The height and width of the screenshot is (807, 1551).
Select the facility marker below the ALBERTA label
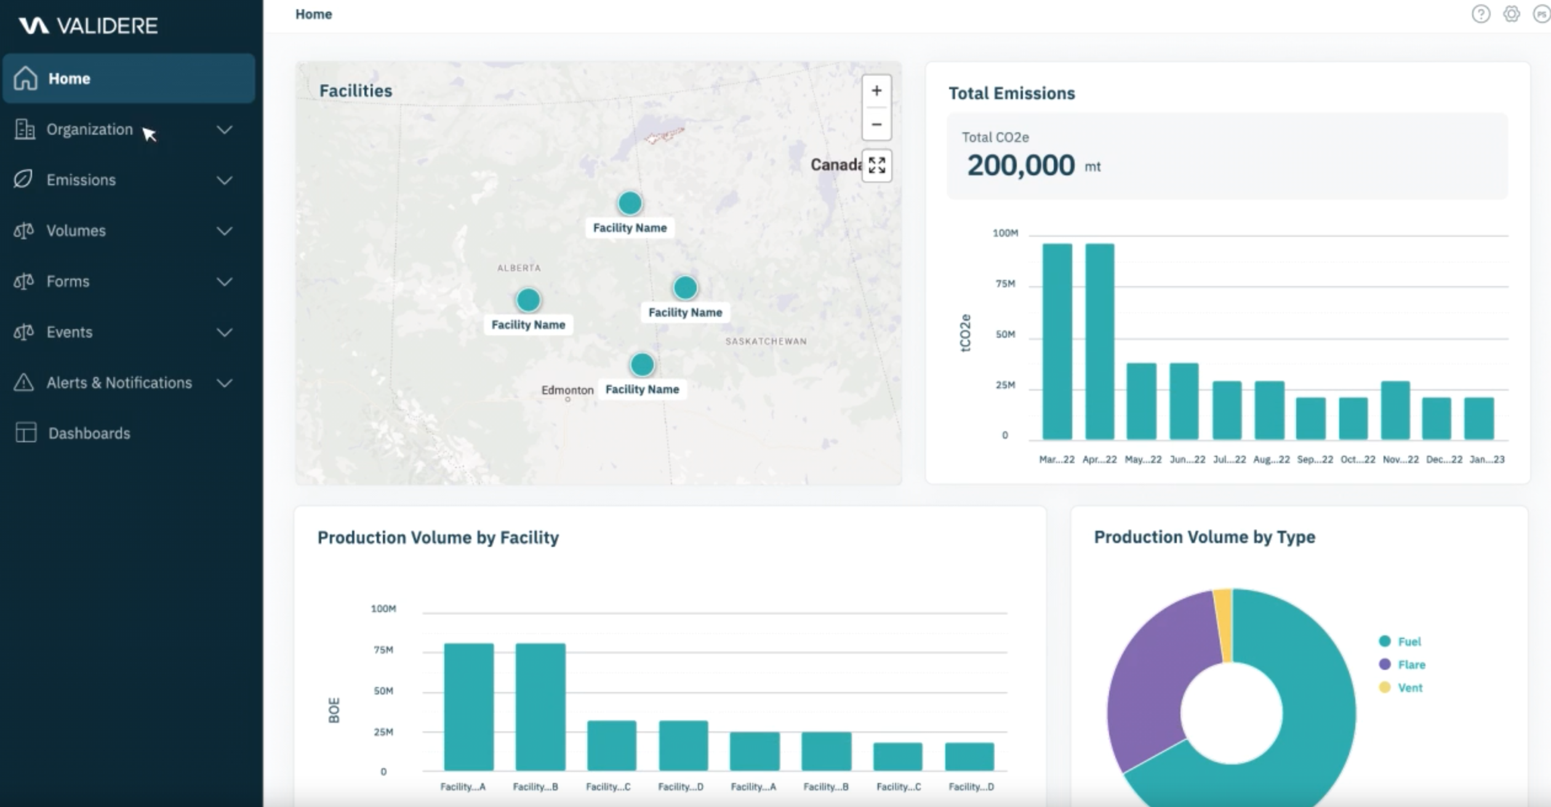click(528, 300)
